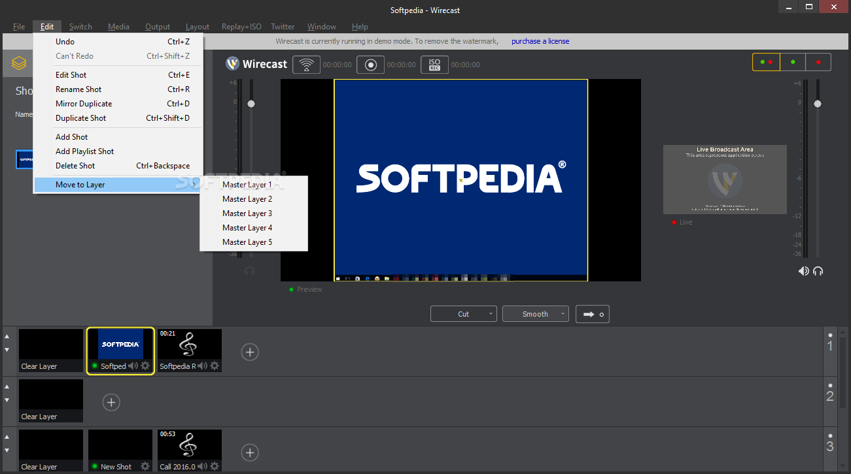This screenshot has width=851, height=474.
Task: Open the shot layers panel icon
Action: click(19, 63)
